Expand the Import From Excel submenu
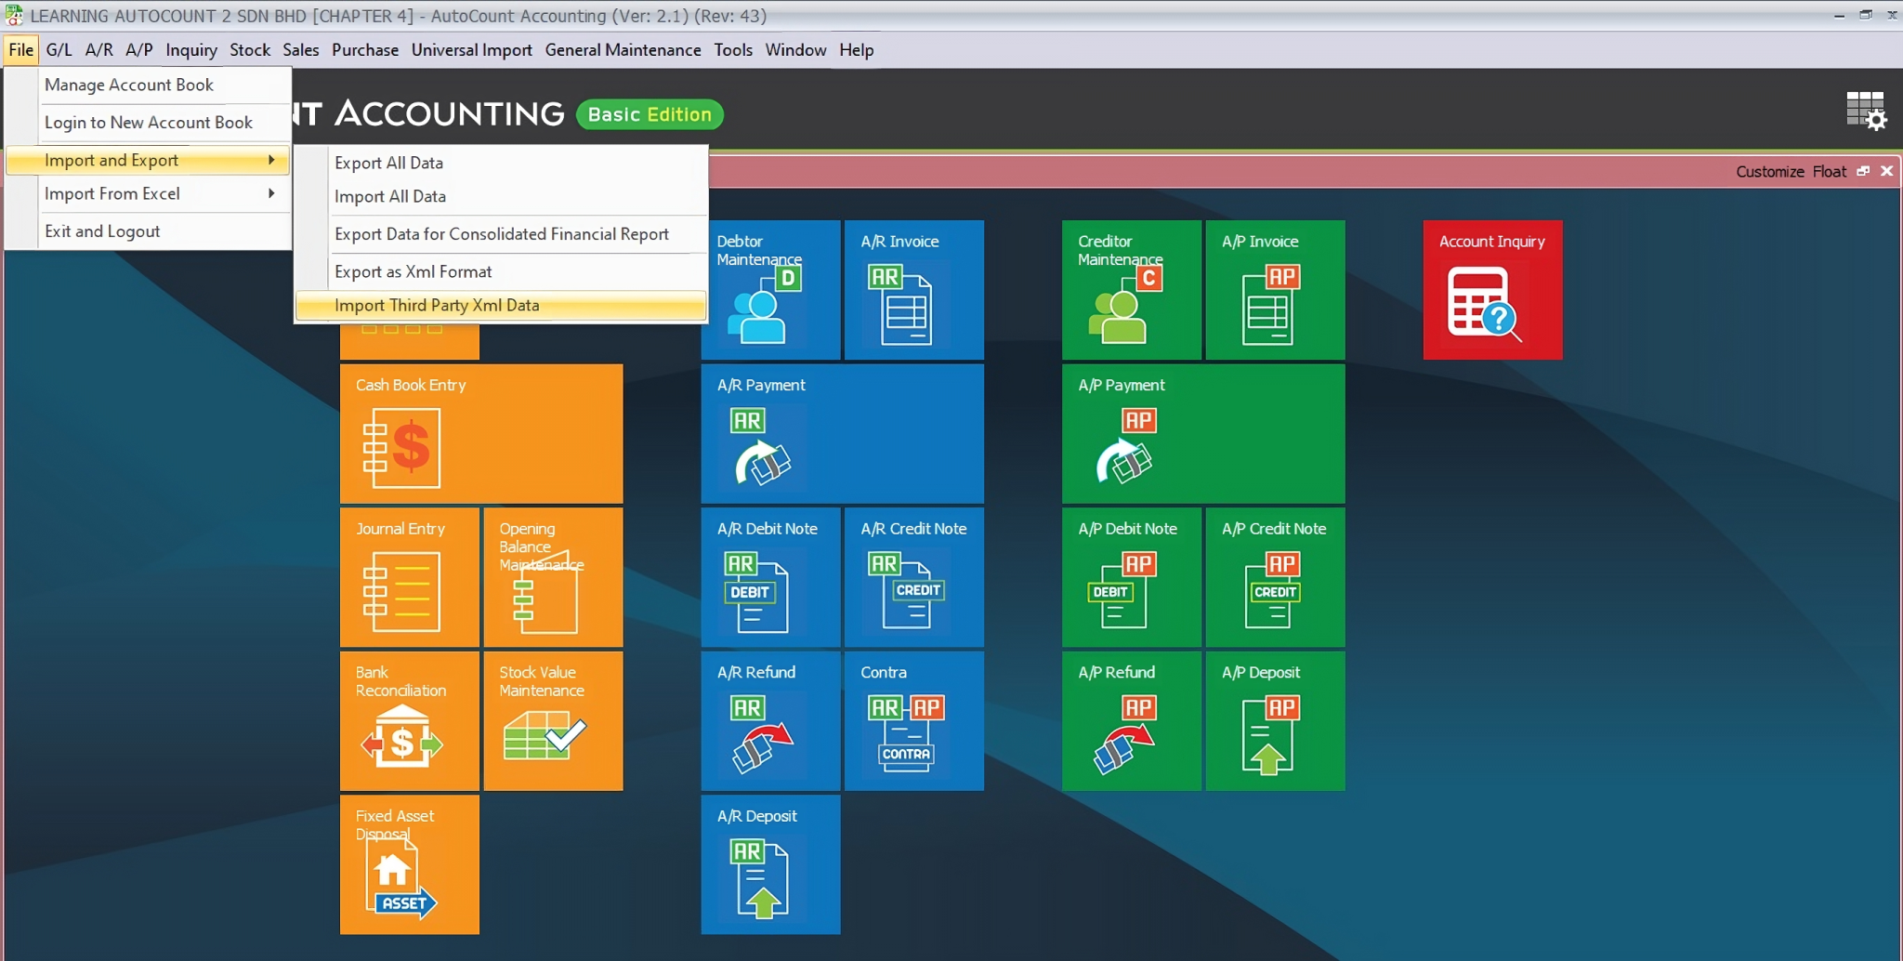1903x961 pixels. coord(148,193)
